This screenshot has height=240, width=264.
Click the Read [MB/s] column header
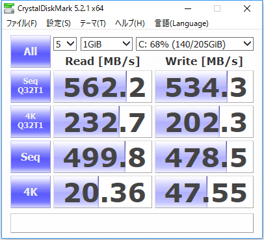(103, 61)
